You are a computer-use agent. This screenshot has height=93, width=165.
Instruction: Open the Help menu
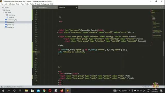(x=52, y=4)
